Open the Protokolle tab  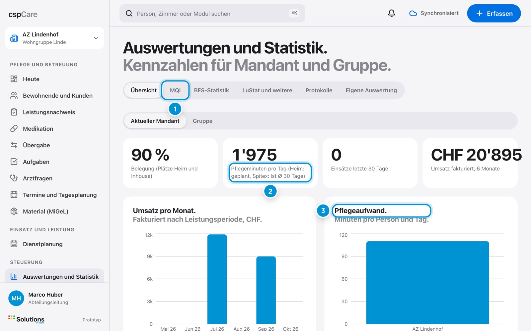pos(319,90)
